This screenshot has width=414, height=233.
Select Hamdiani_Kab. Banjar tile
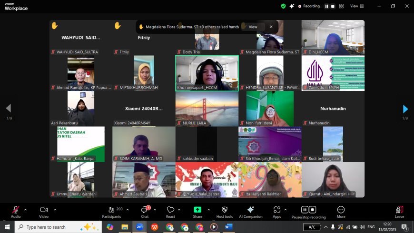[81, 144]
